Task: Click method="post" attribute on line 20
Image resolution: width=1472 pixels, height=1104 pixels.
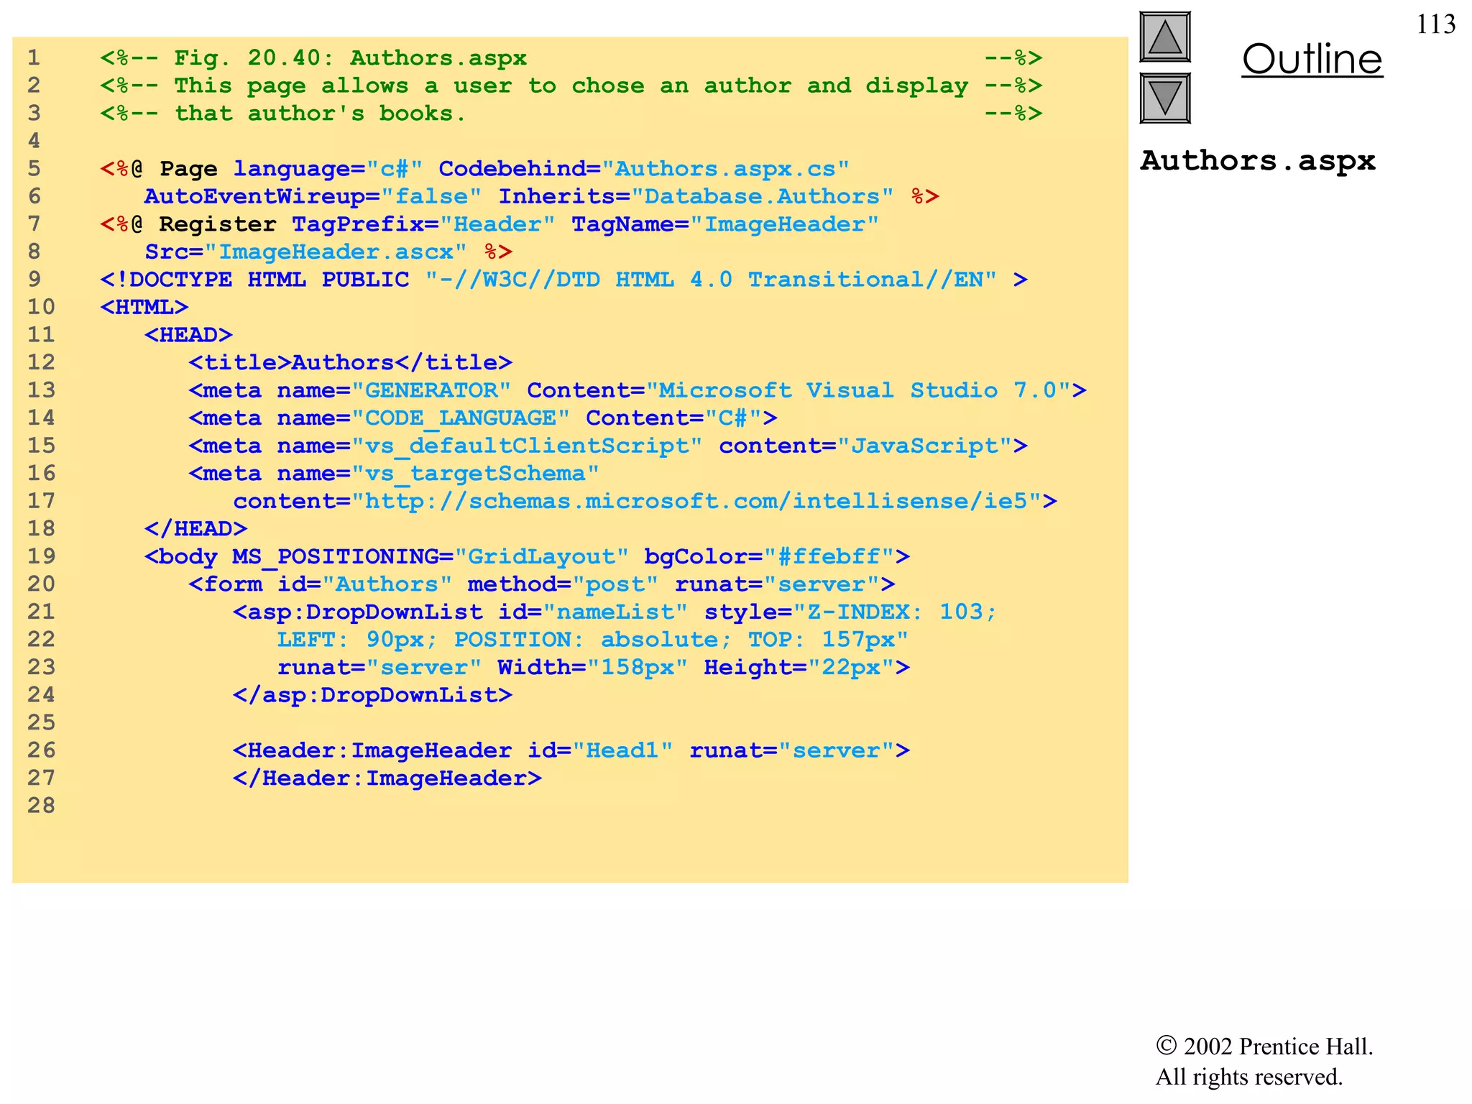Action: click(x=563, y=584)
